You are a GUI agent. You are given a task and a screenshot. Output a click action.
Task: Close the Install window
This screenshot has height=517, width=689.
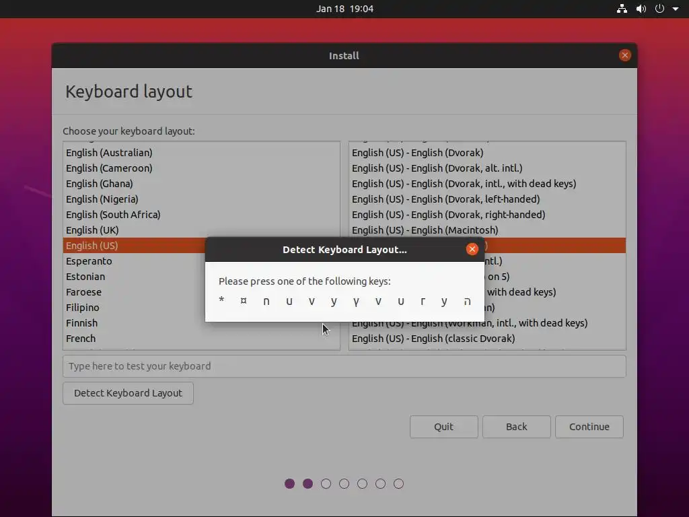(625, 55)
